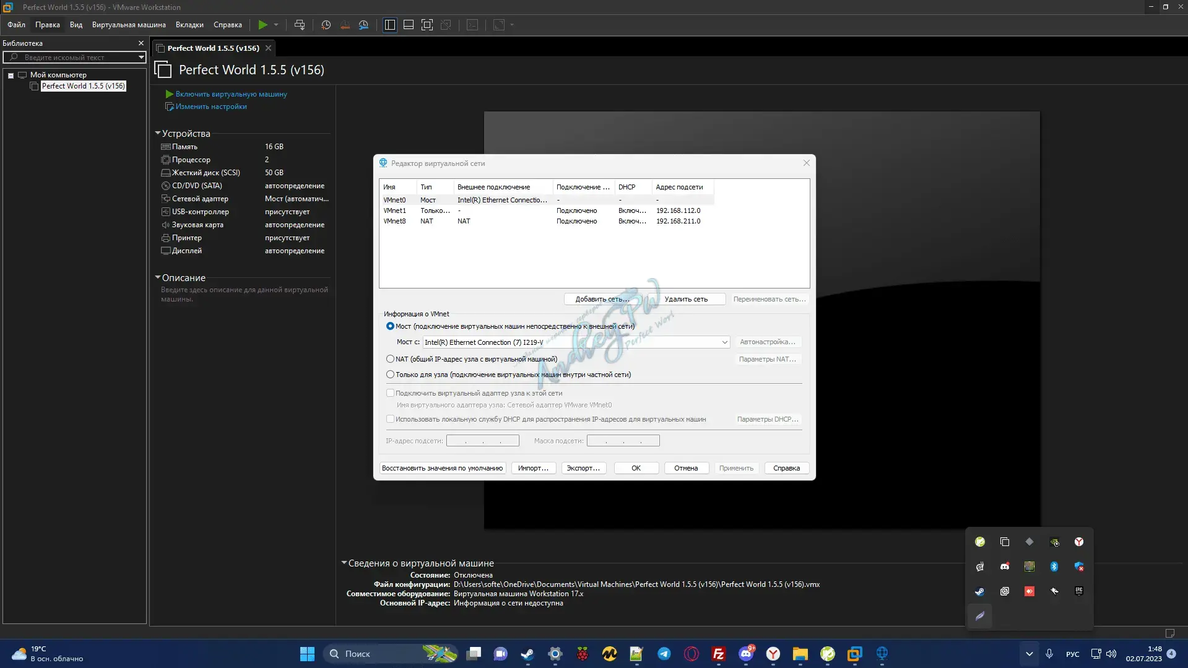Open the Windows Start button
1188x668 pixels.
tap(307, 654)
